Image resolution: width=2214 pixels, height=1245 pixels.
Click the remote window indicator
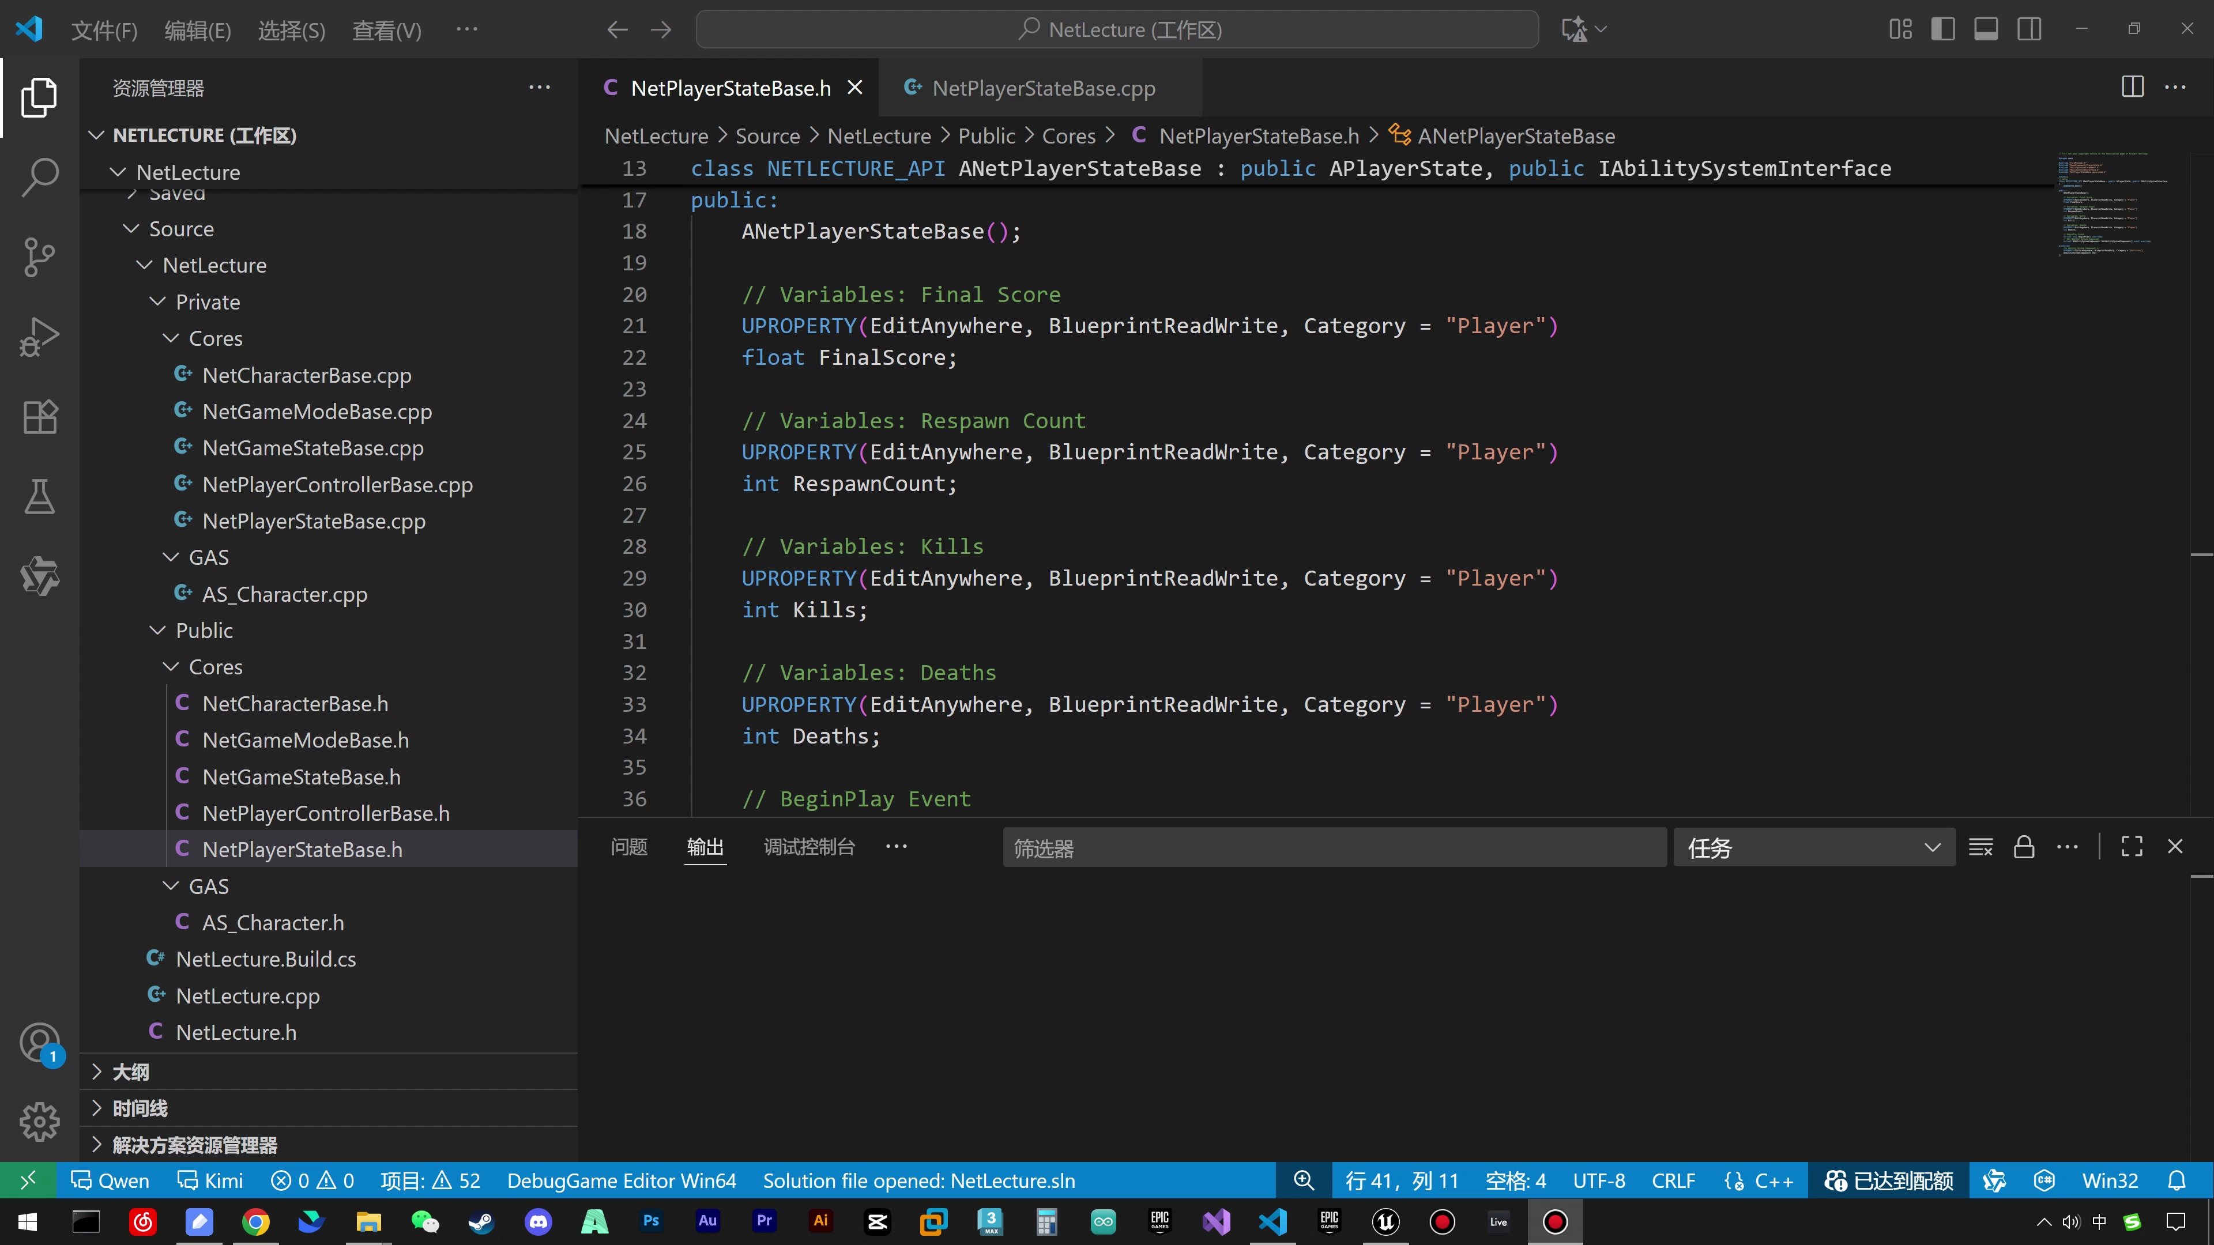(x=28, y=1180)
